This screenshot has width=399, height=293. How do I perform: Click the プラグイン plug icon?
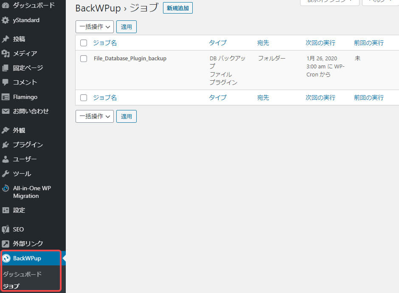coord(6,145)
